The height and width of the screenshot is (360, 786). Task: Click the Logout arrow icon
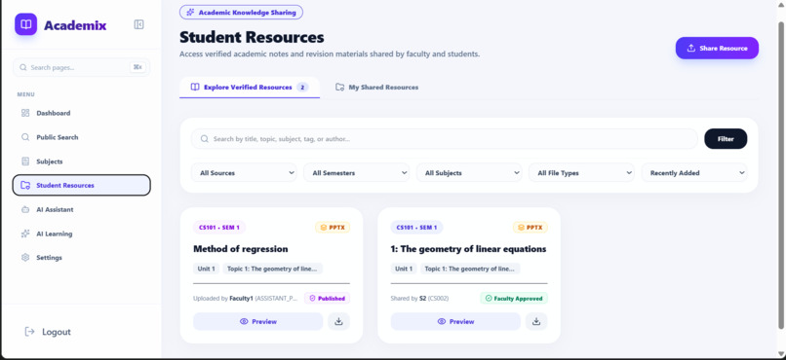tap(29, 332)
